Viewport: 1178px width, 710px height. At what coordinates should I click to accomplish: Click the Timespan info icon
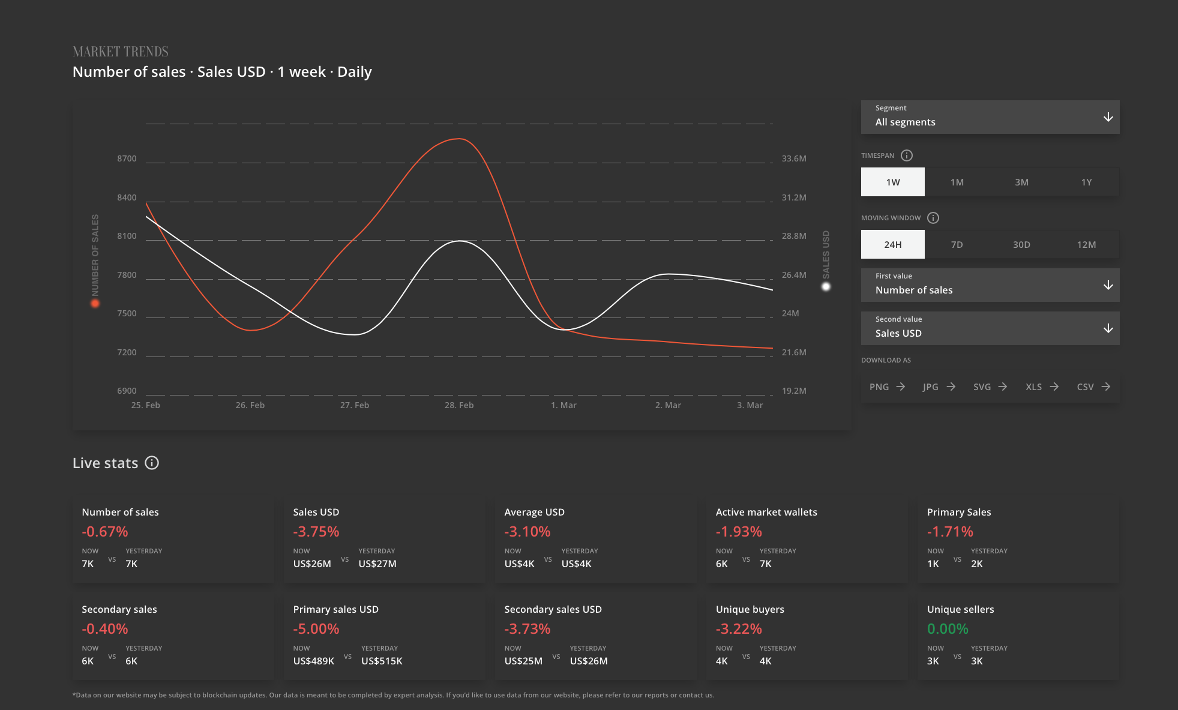coord(907,155)
